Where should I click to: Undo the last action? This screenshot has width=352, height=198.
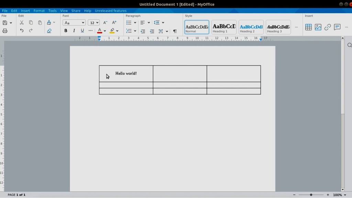click(x=22, y=30)
